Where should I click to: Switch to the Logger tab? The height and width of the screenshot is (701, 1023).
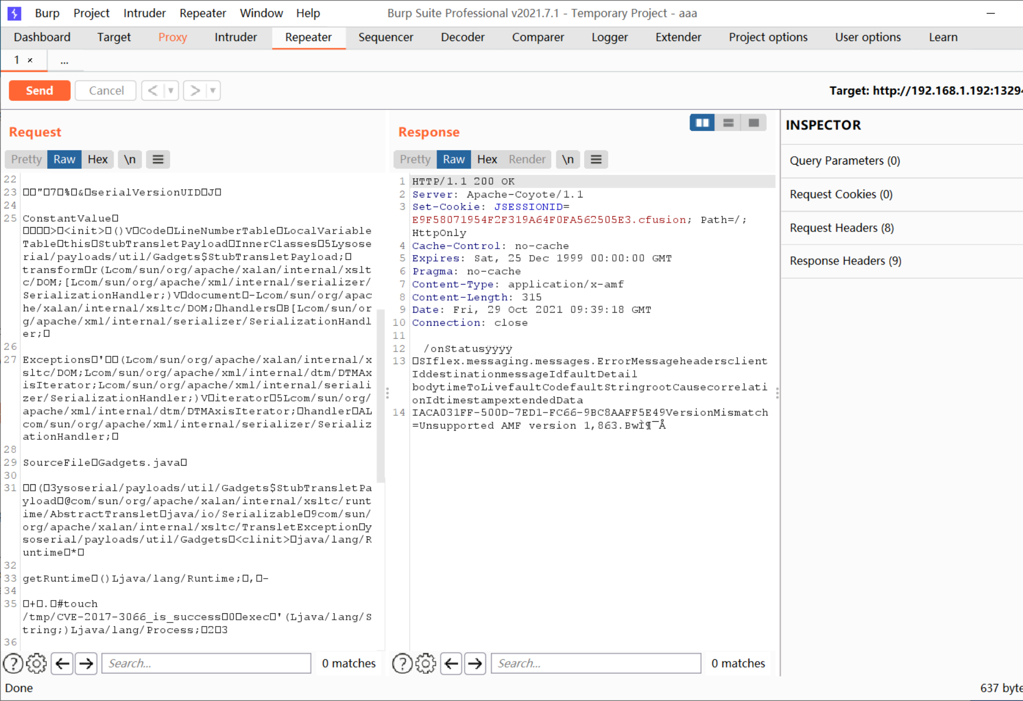[x=610, y=37]
